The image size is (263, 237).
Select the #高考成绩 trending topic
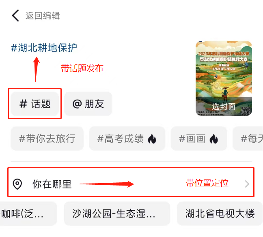pos(127,139)
